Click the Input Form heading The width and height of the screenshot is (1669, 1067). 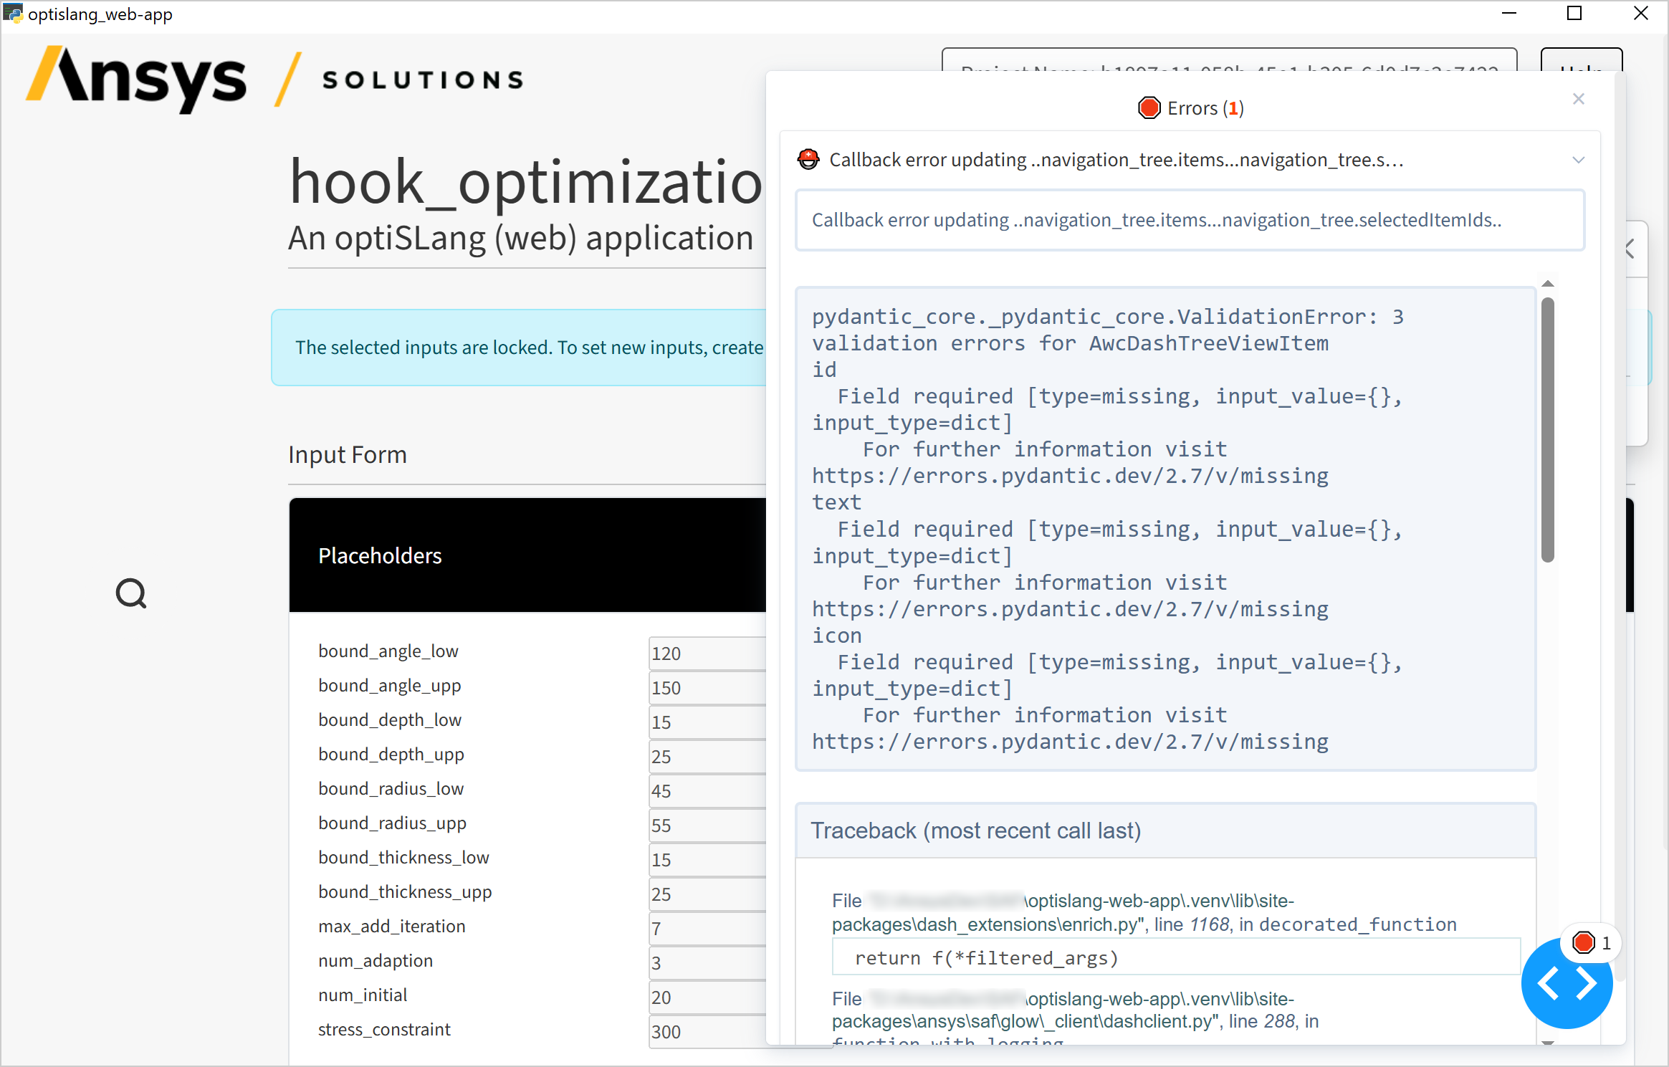click(348, 454)
